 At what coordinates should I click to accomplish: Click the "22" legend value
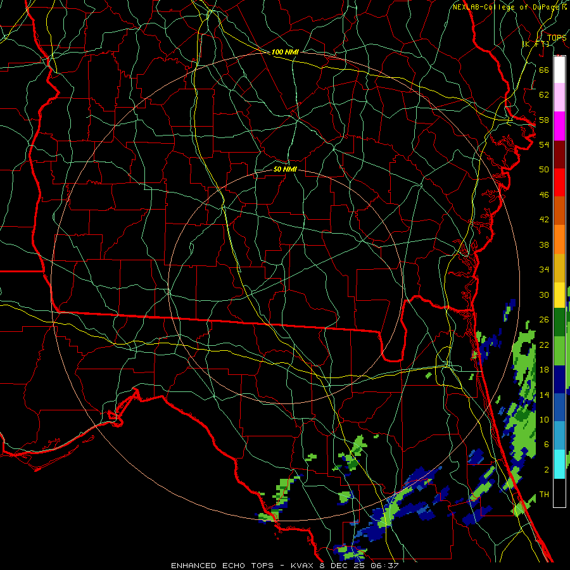(544, 345)
